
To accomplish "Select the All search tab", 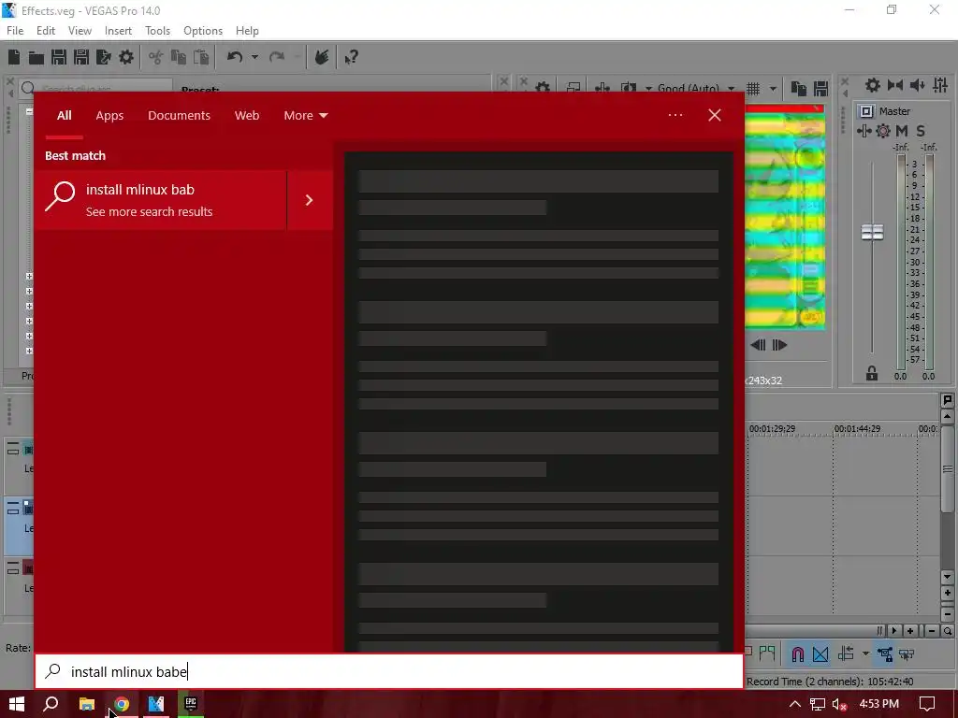I will click(x=65, y=115).
